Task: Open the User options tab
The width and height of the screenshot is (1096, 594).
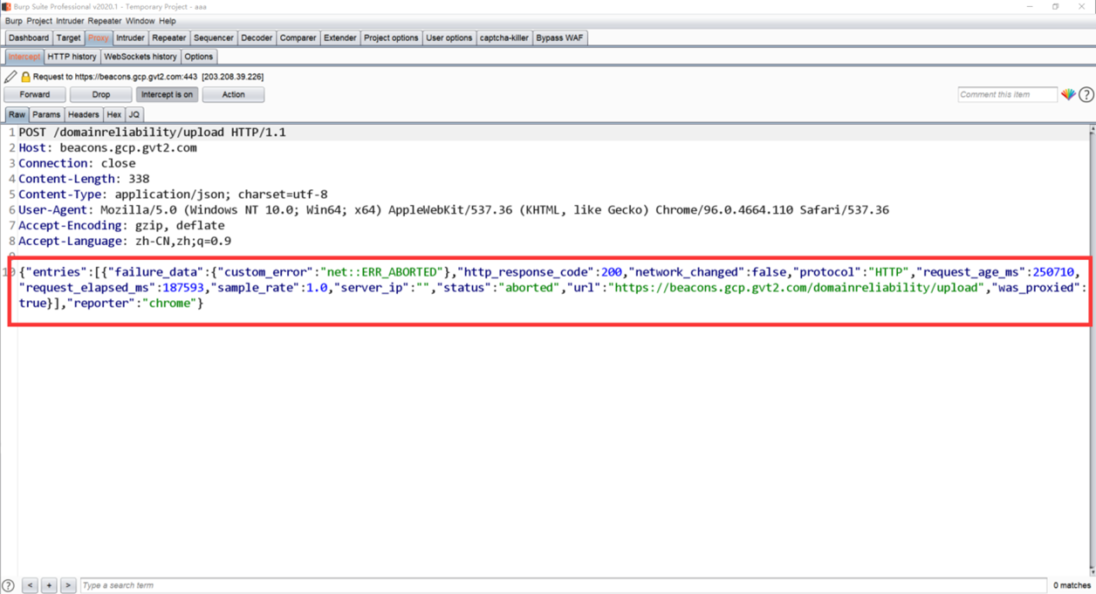Action: pyautogui.click(x=449, y=38)
